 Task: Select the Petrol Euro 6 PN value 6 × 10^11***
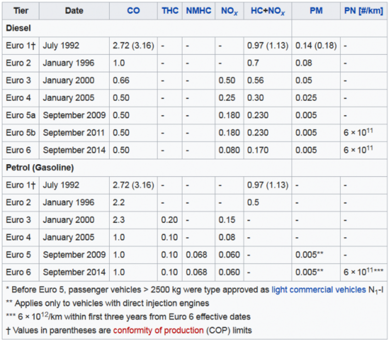(x=363, y=271)
